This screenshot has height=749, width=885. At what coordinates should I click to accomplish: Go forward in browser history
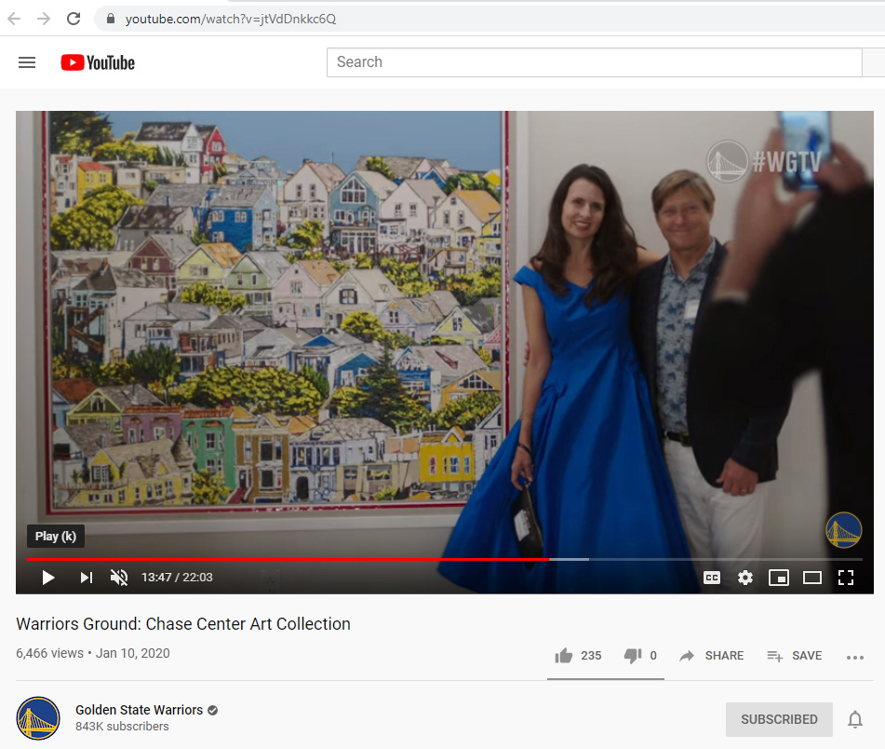pos(44,19)
